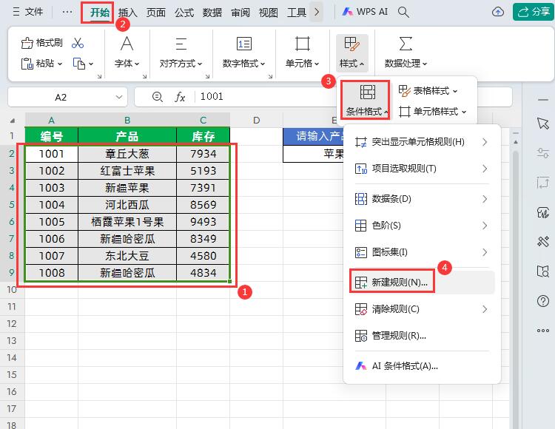Image resolution: width=555 pixels, height=429 pixels.
Task: Open Cell Styles (单元格样式) dropdown
Action: pos(432,112)
